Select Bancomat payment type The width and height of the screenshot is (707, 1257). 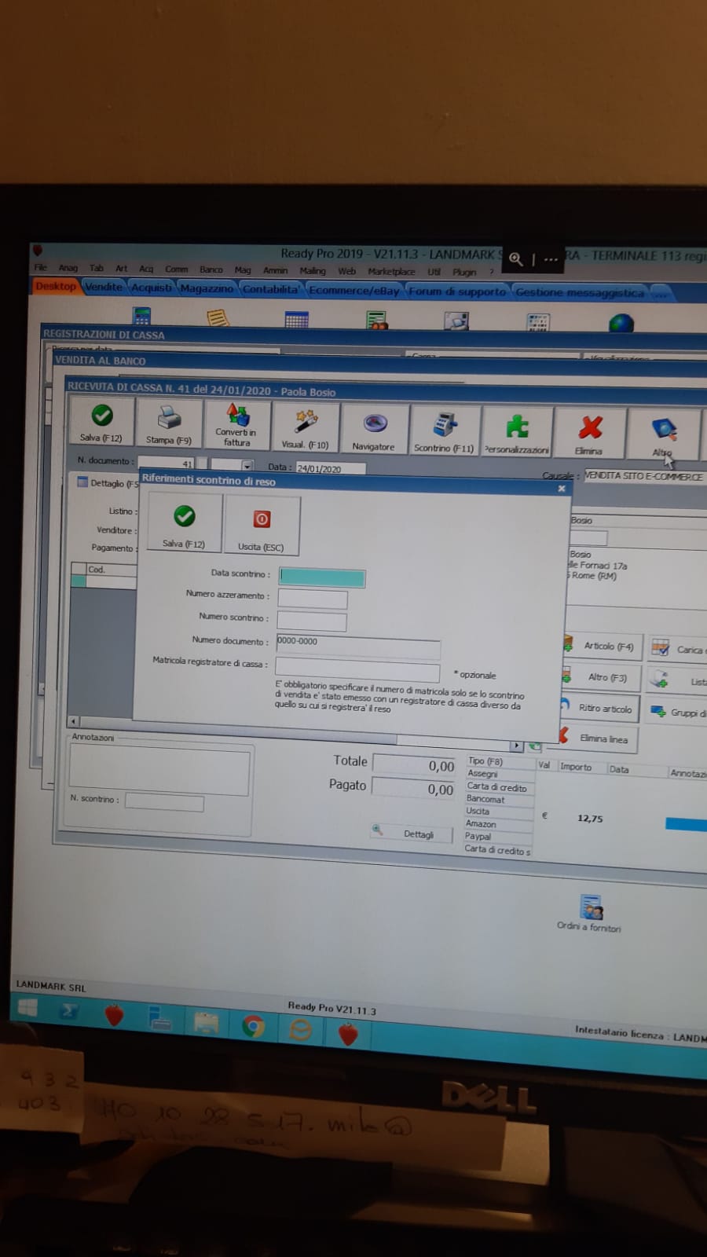pyautogui.click(x=500, y=799)
